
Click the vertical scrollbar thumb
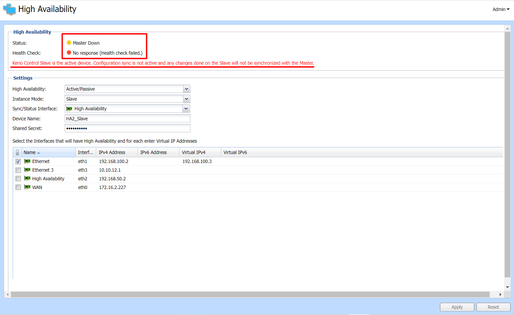tap(507, 155)
